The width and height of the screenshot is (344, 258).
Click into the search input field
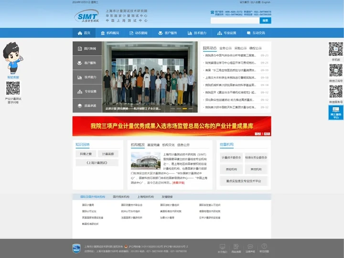coord(235,21)
